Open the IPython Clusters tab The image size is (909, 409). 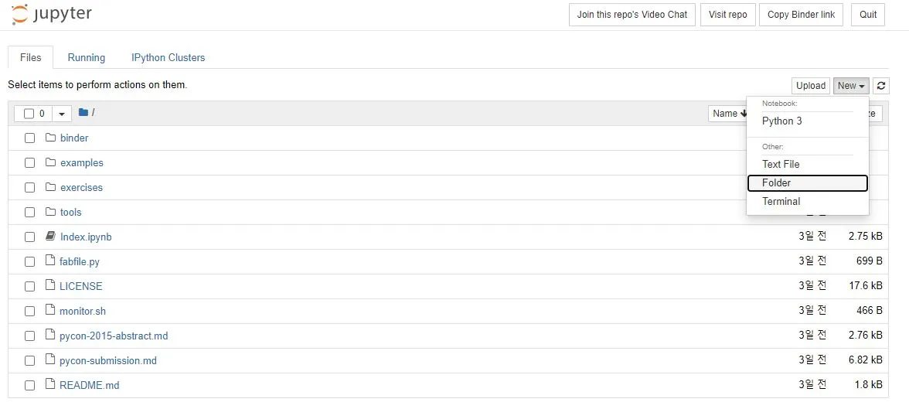click(169, 57)
